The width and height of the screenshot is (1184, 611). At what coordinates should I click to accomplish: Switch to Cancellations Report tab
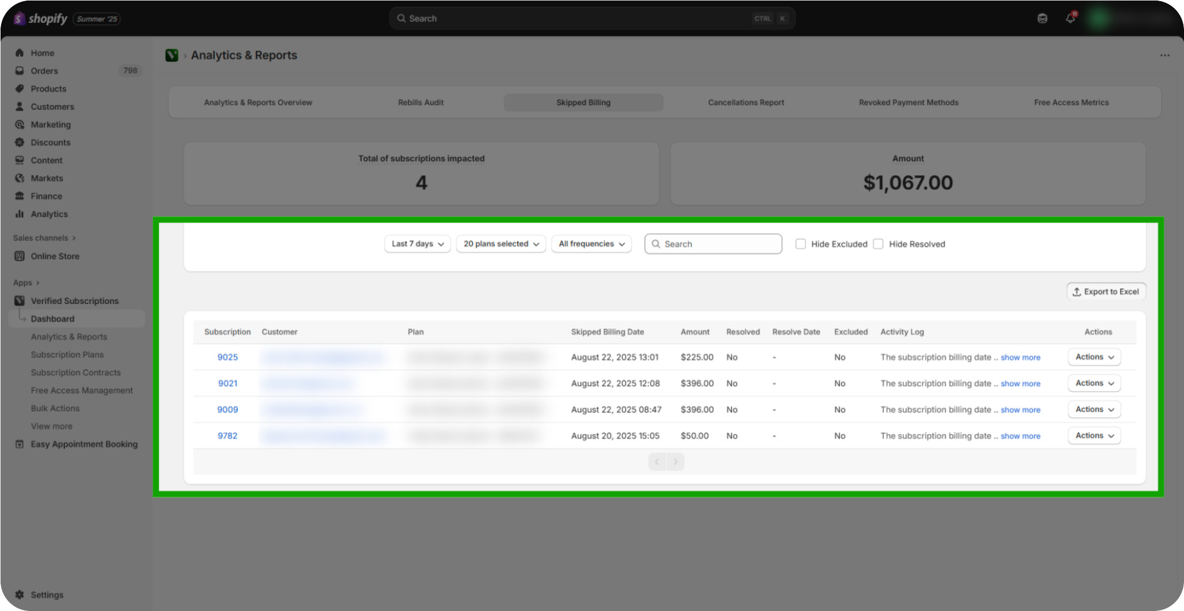point(746,102)
